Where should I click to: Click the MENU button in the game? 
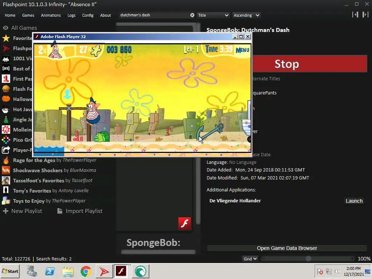[242, 50]
